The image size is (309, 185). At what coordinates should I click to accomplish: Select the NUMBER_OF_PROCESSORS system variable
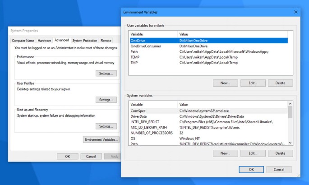coord(152,133)
